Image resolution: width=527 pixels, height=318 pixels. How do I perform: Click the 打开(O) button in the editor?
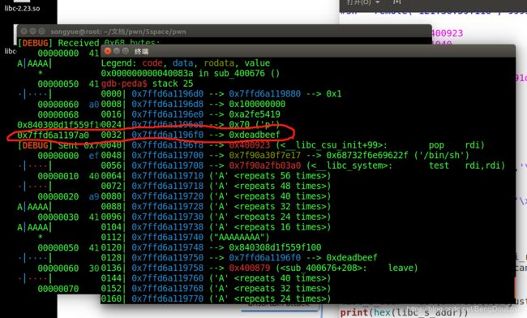(x=358, y=2)
